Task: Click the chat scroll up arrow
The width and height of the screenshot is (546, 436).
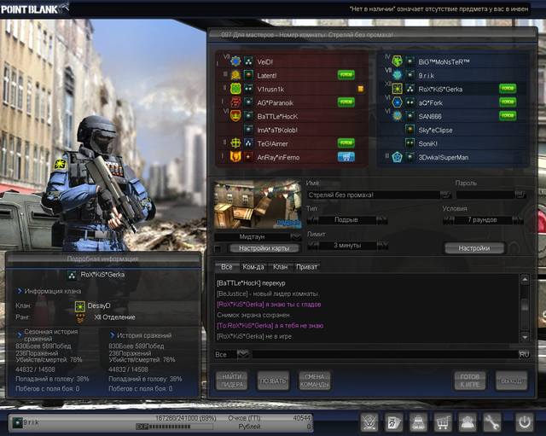Action: 525,279
